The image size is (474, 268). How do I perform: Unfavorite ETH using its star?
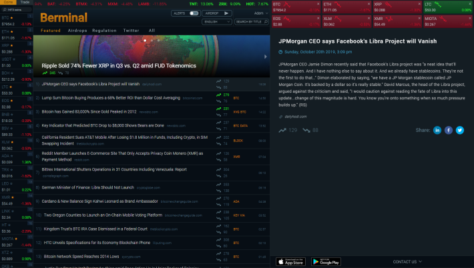(x=12, y=32)
